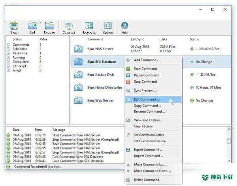
Task: Open the Options toolbar icon
Action: [x=108, y=26]
